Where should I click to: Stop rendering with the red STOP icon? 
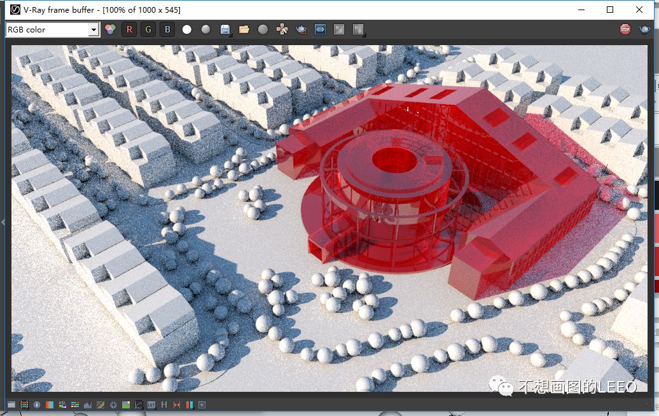pos(625,29)
